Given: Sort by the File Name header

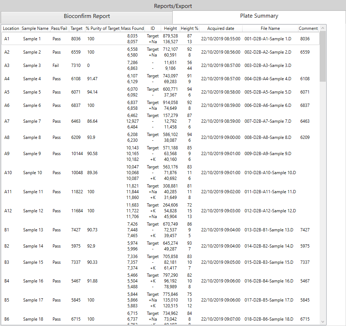Looking at the screenshot, I should tap(270, 28).
